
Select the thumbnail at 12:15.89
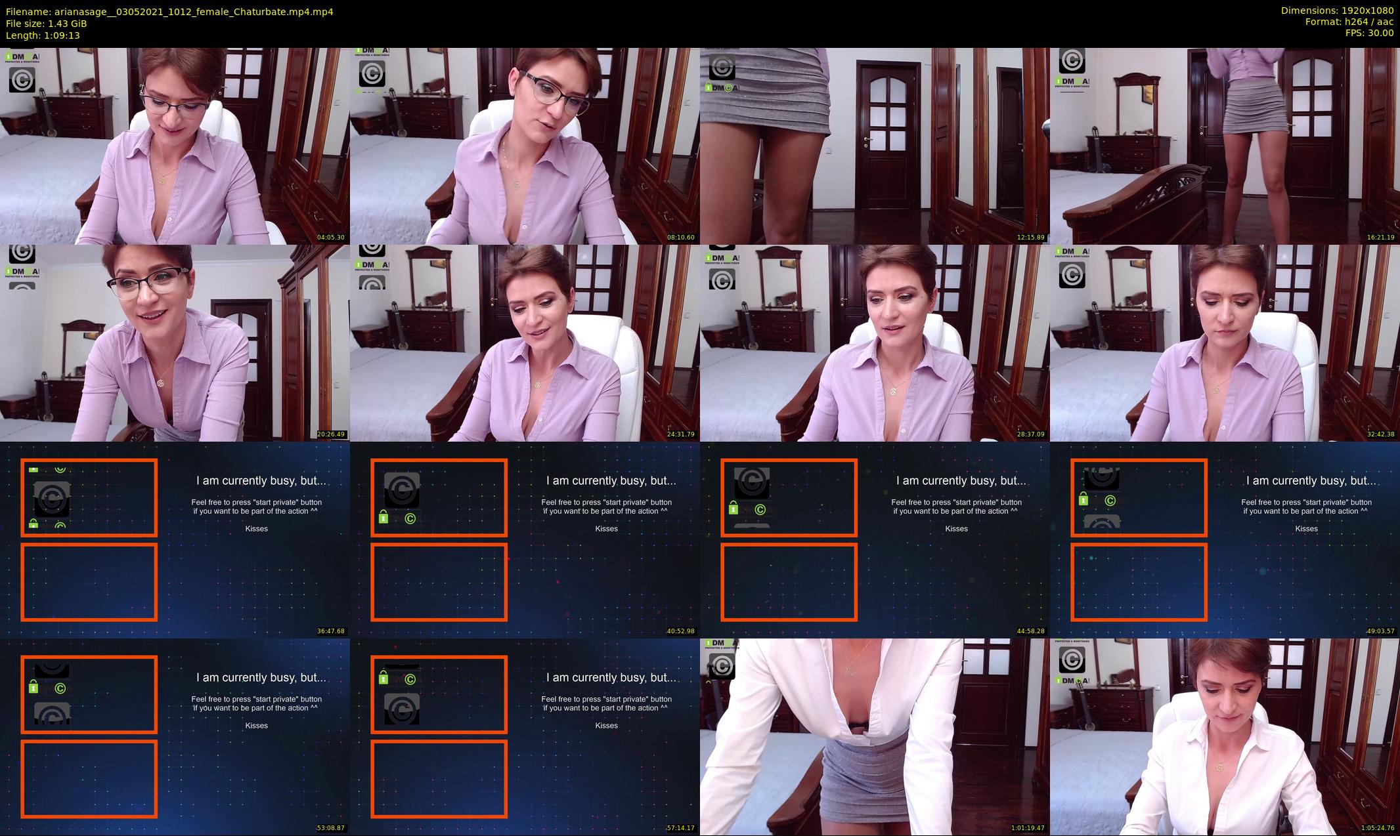(x=875, y=146)
